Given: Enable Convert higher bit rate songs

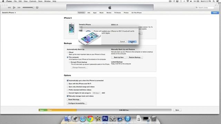Looking at the screenshot, I should click(68, 93).
